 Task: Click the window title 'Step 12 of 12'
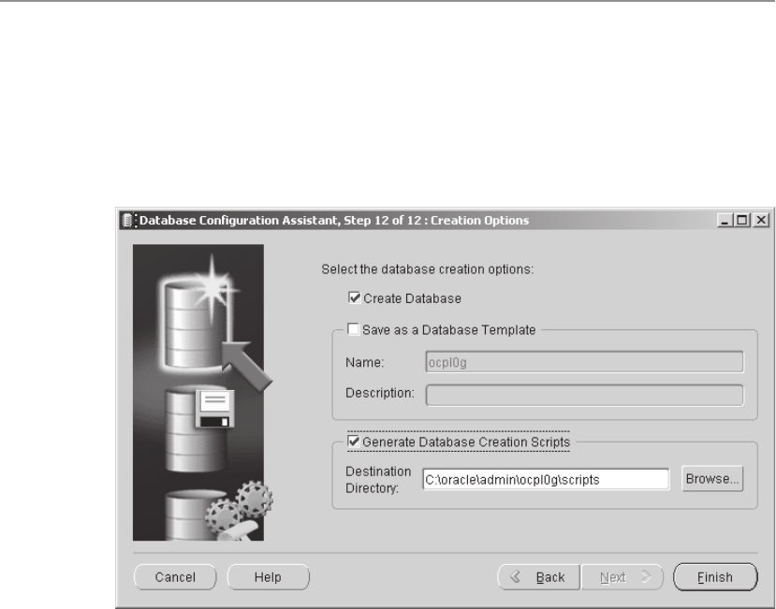coord(385,221)
